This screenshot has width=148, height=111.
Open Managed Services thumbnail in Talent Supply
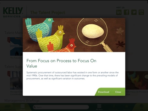tap(16, 80)
